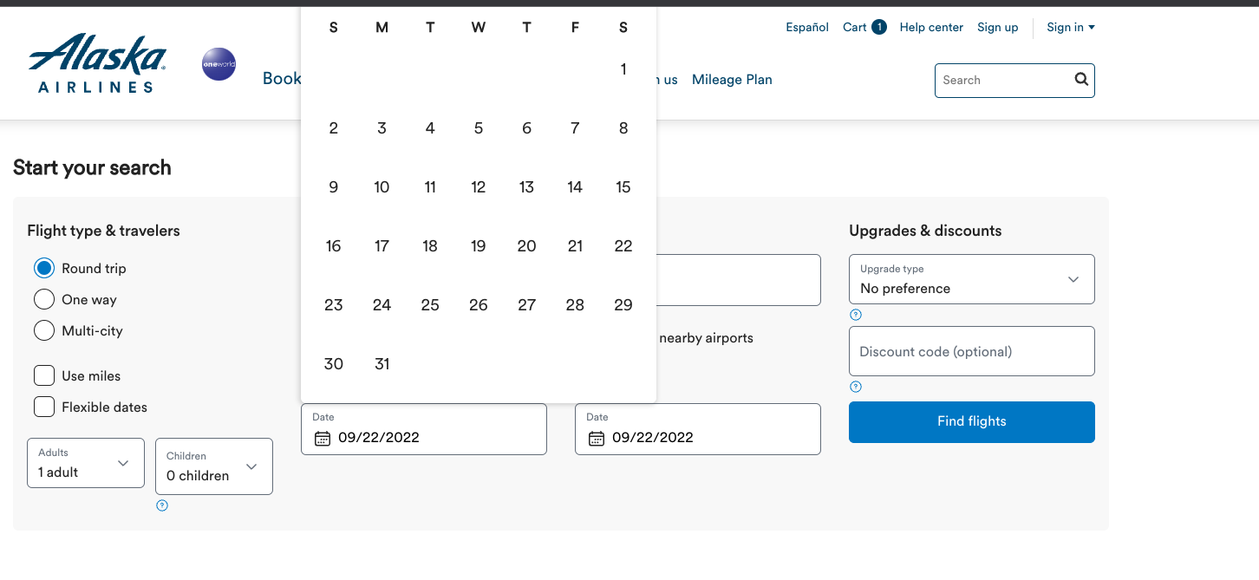This screenshot has height=580, width=1259.
Task: Open help icon below Discount code field
Action: [x=856, y=387]
